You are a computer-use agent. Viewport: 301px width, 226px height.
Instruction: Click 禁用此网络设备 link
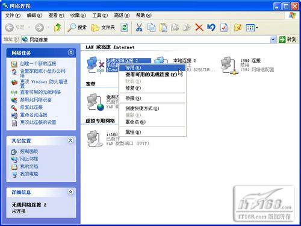tap(36, 99)
